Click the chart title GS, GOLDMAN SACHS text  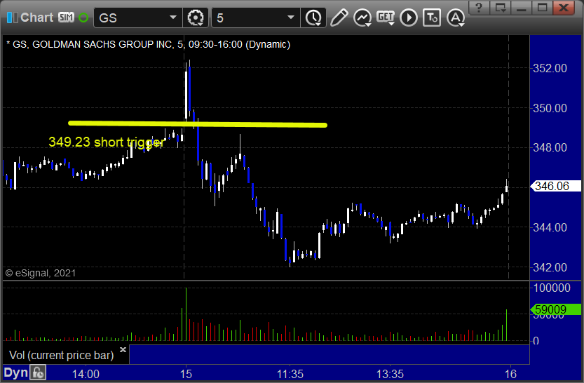pos(148,44)
